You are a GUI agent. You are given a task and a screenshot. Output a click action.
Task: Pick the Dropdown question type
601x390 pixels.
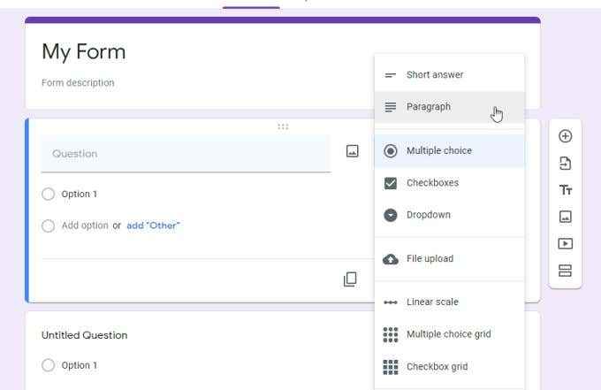[449, 215]
